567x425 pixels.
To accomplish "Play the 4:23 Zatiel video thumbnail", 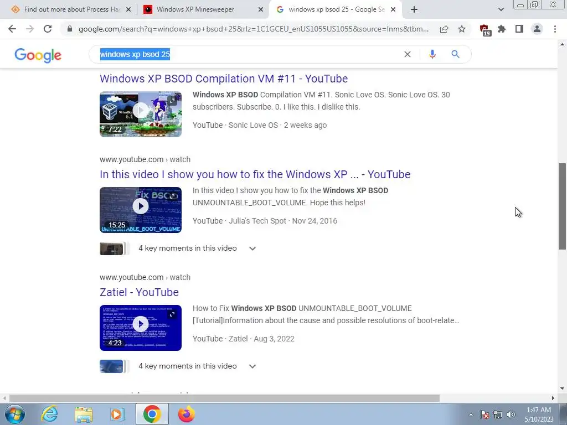I will click(141, 328).
